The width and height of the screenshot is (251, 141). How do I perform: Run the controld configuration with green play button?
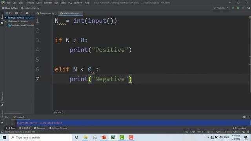point(233,8)
